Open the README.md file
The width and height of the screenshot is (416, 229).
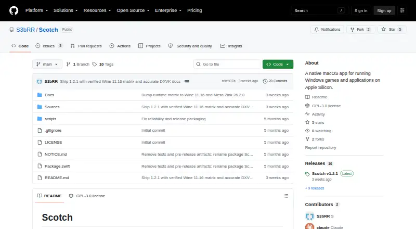(x=57, y=177)
